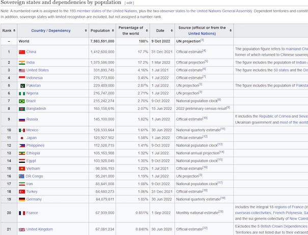Open the British Crown Dependencies link
Viewport: 308px width, 235px height.
point(284,226)
